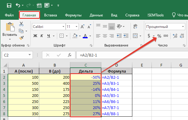Save the workbook with the floppy disk icon
This screenshot has height=120, width=188.
coord(9,5)
